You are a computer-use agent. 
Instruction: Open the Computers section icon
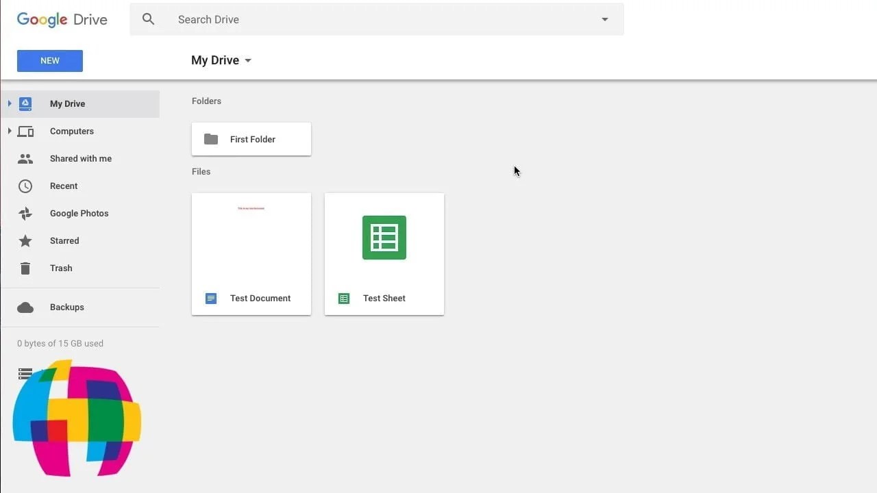(x=25, y=131)
